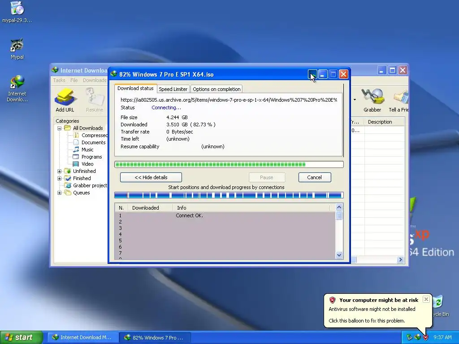Click the Resume toolbar icon

(x=95, y=100)
